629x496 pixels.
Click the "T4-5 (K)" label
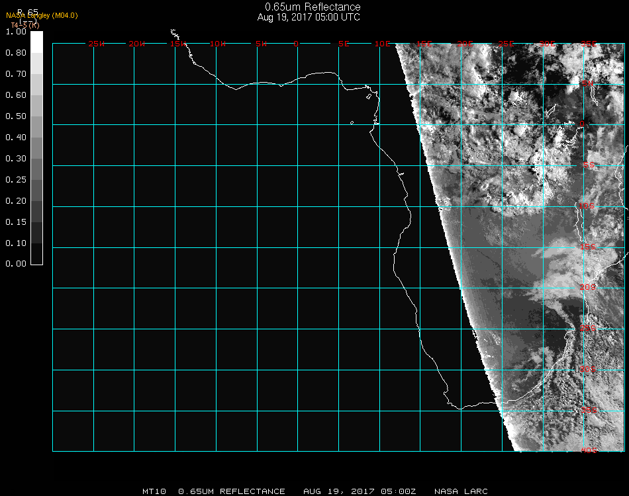click(x=25, y=25)
